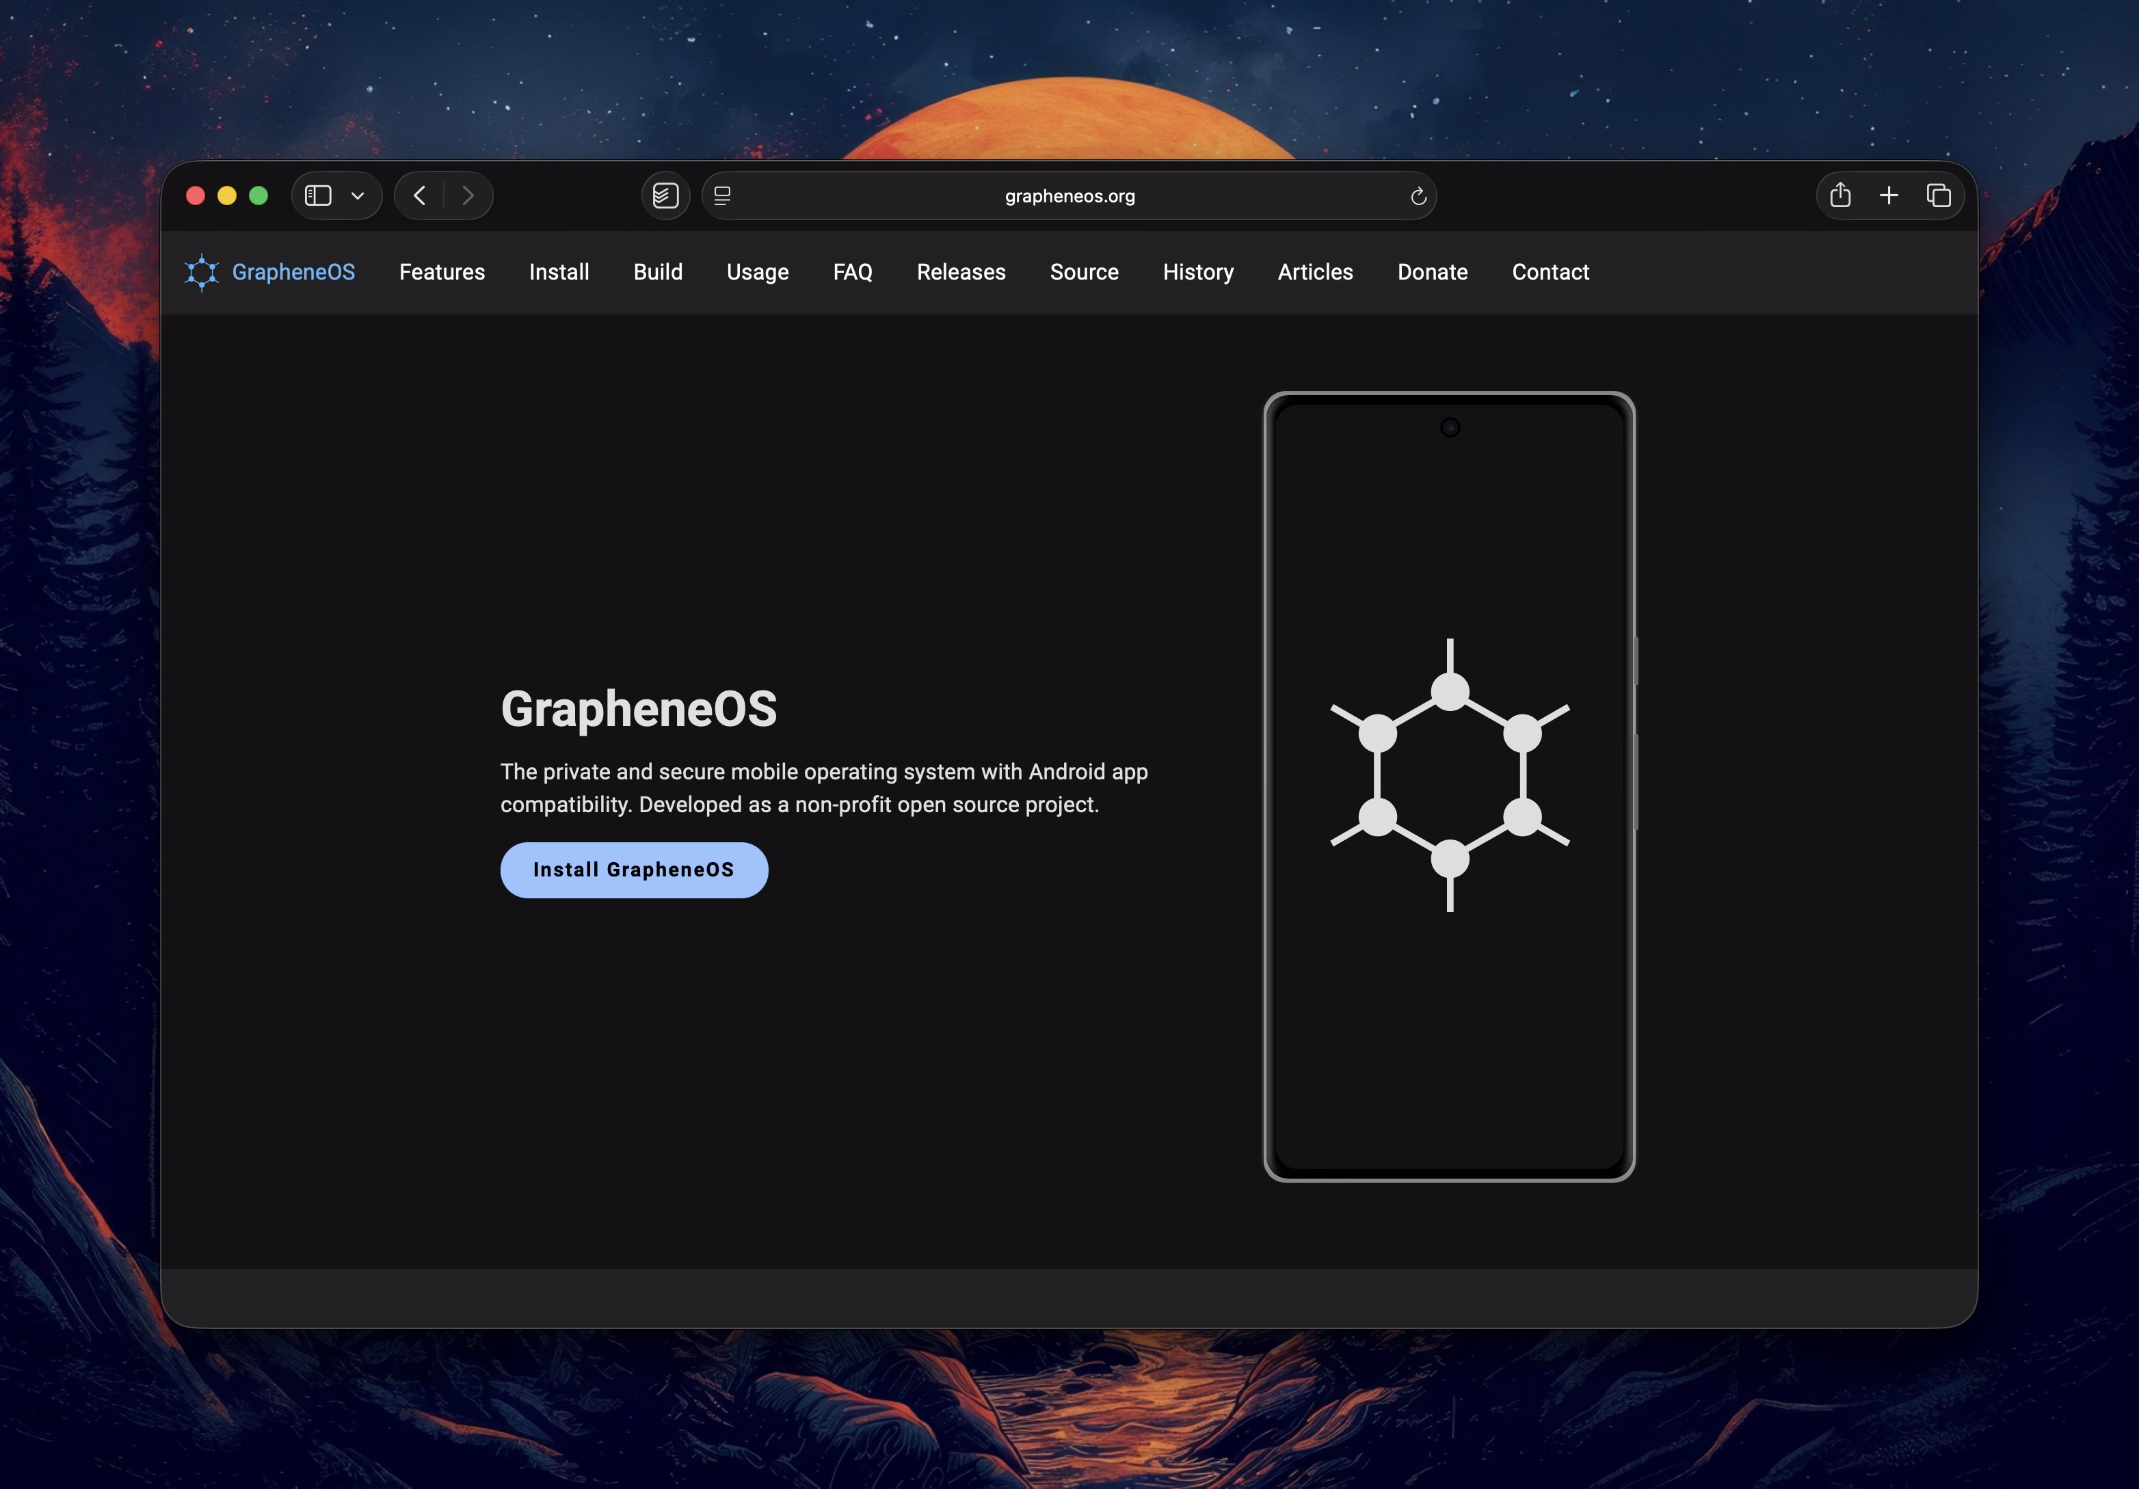Open the Build page
2139x1489 pixels.
coord(658,272)
